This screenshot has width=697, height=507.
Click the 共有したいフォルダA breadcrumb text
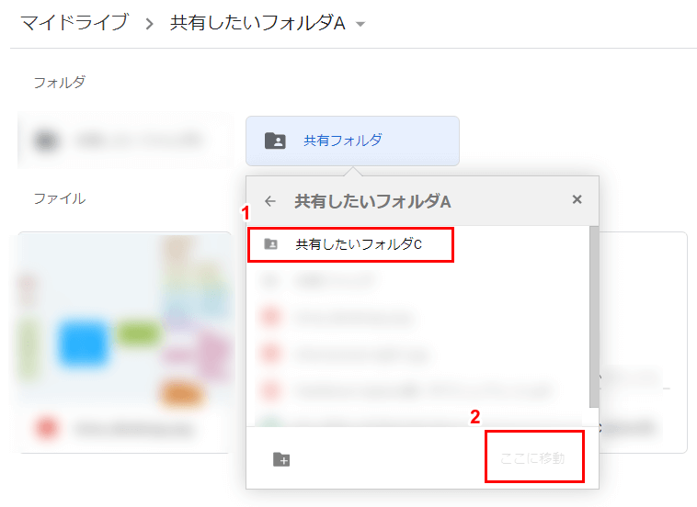[257, 23]
